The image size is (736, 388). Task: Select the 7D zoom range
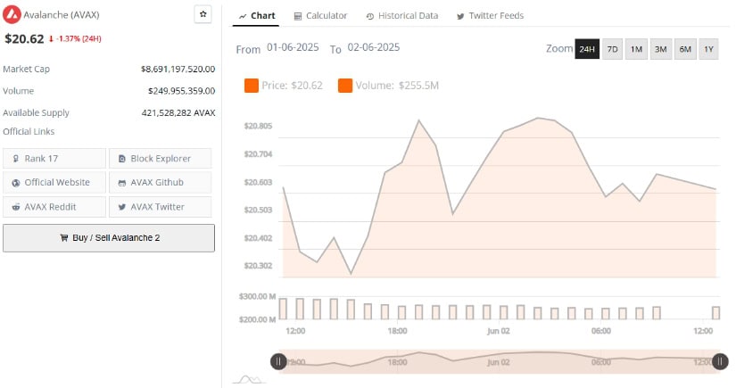[612, 49]
